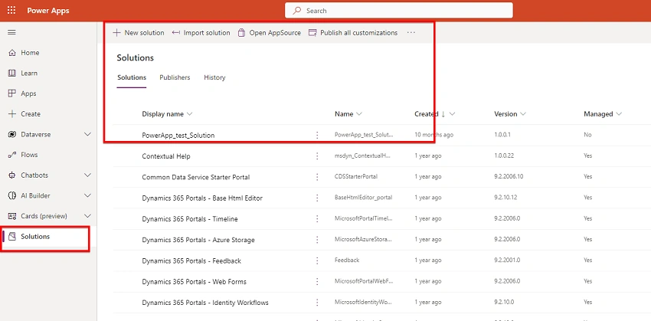
Task: Click the Solutions icon in sidebar
Action: (x=12, y=236)
